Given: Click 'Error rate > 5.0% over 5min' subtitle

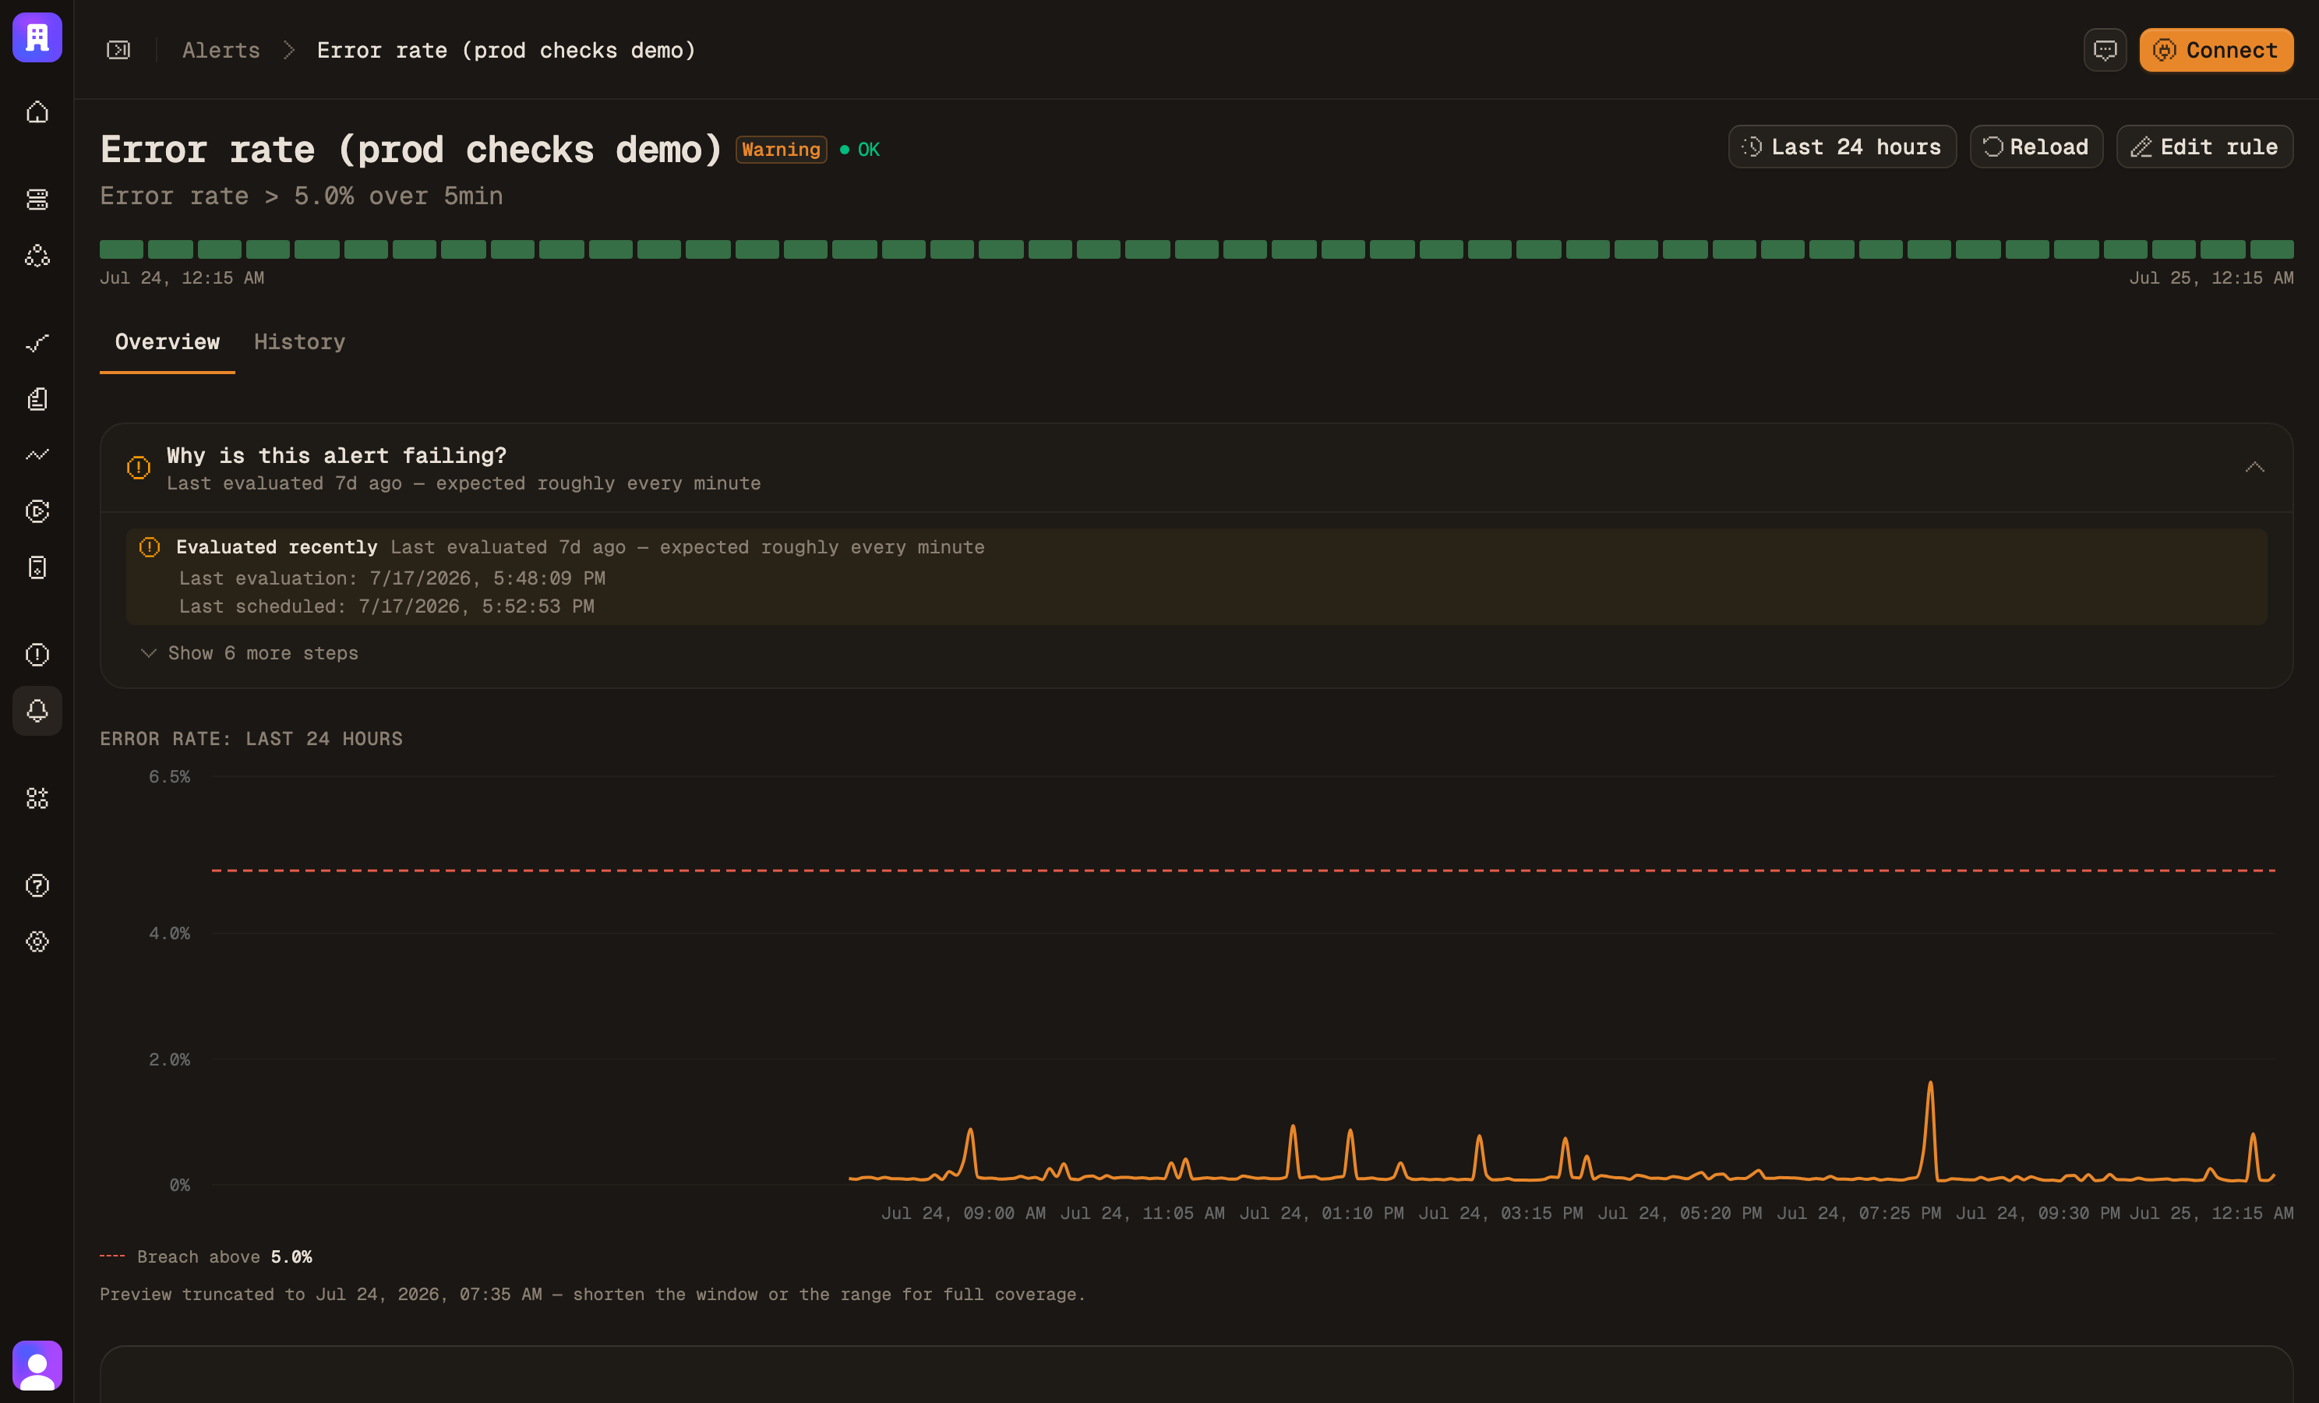Looking at the screenshot, I should point(301,196).
